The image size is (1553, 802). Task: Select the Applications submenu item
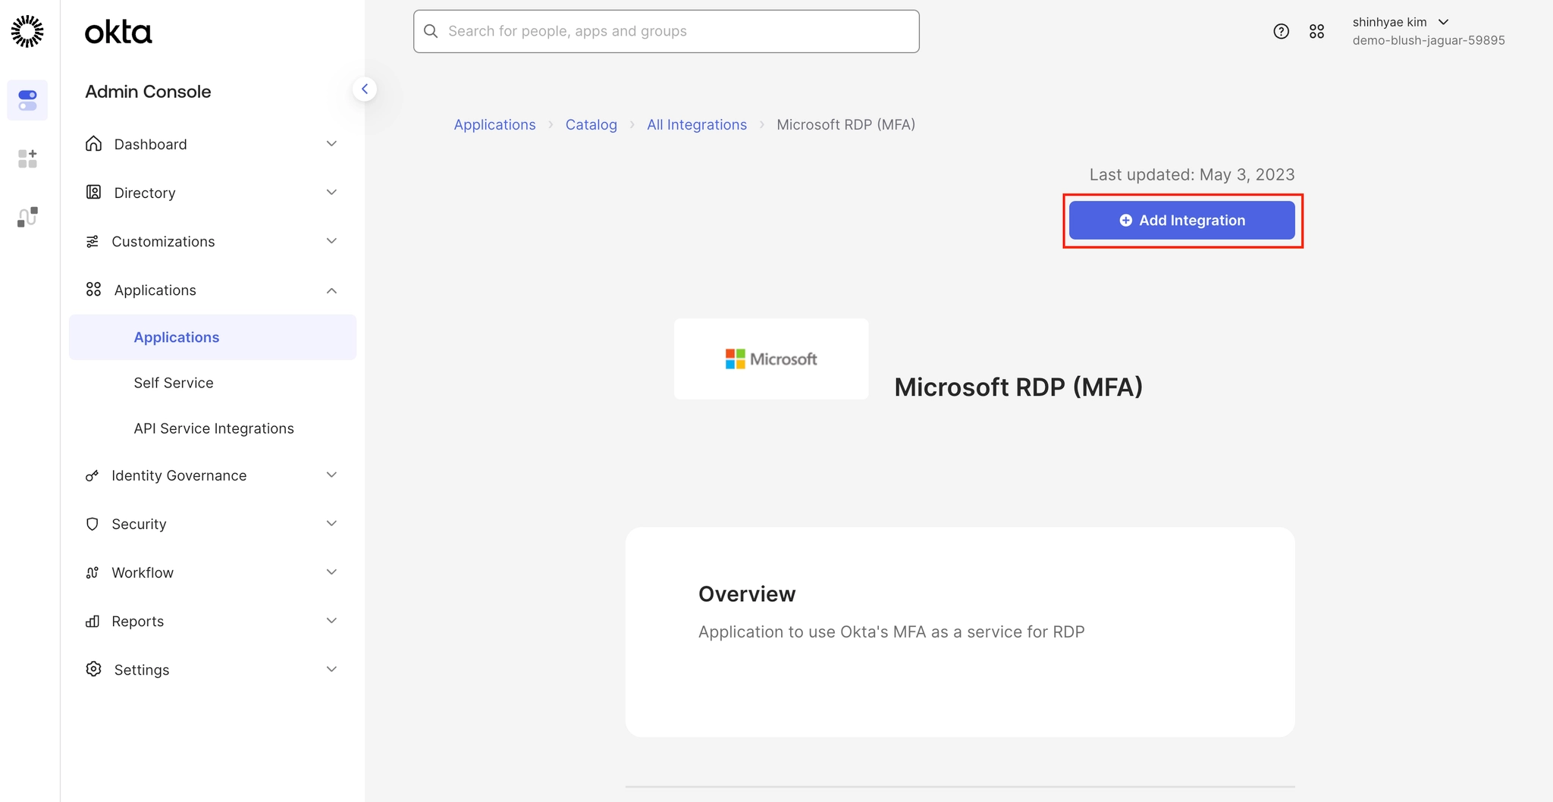pyautogui.click(x=213, y=337)
